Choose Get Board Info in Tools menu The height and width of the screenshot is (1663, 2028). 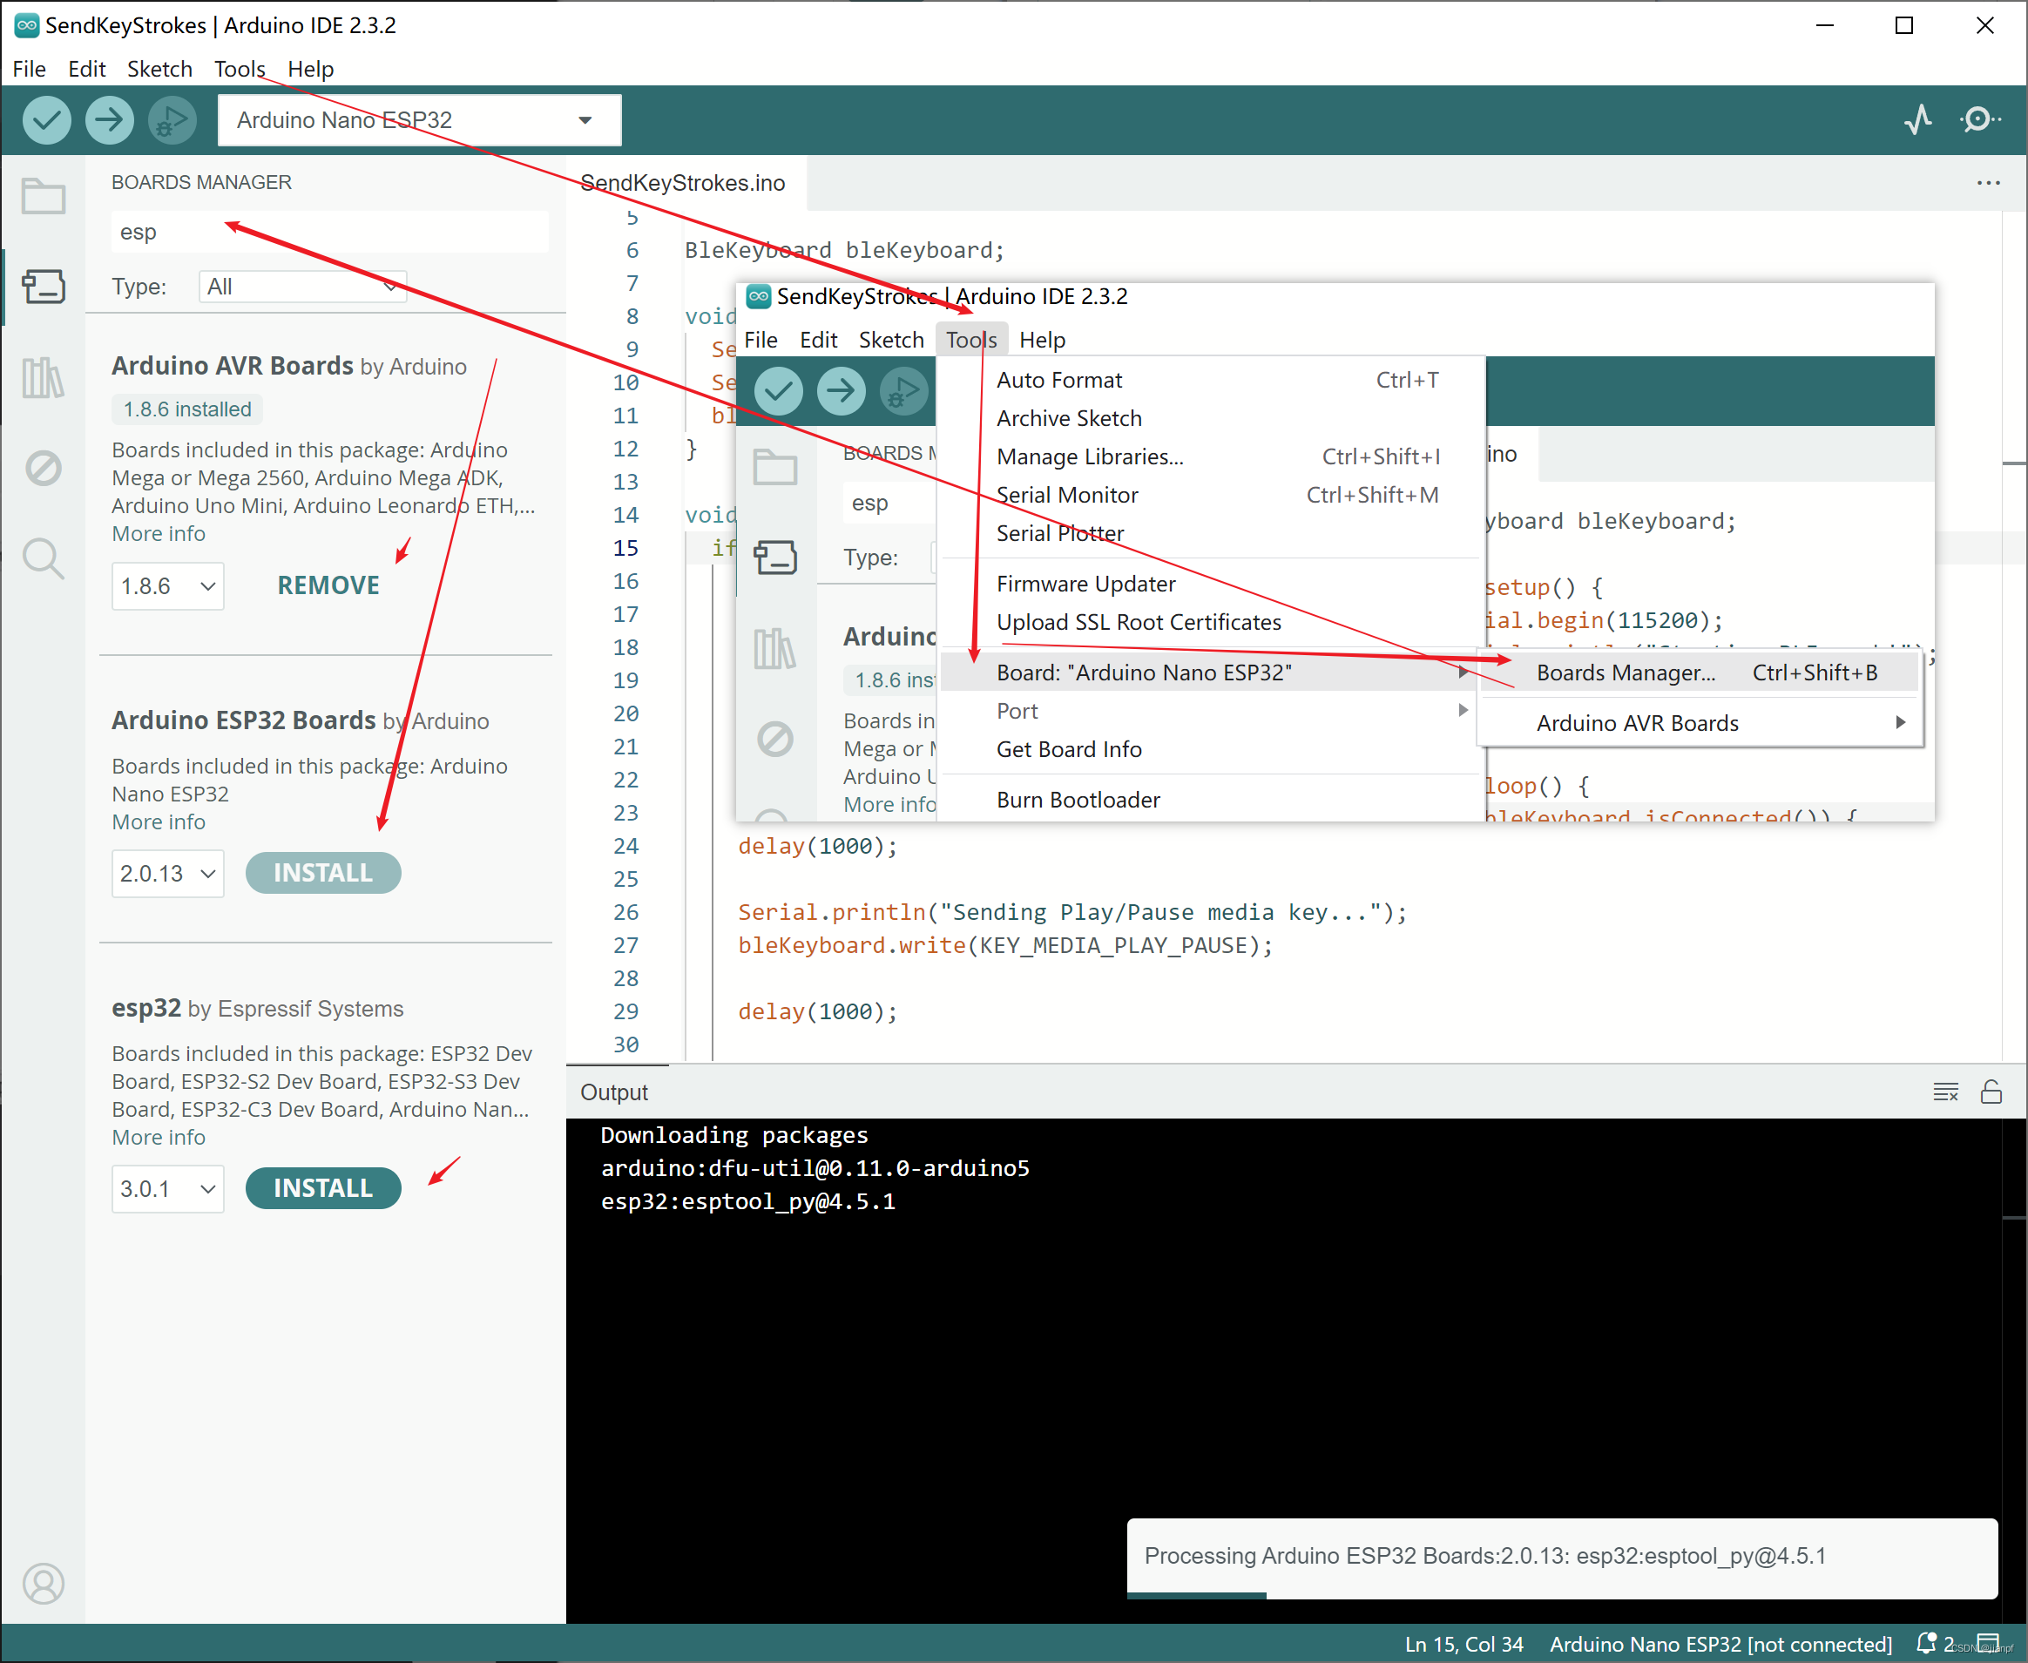[1210, 749]
